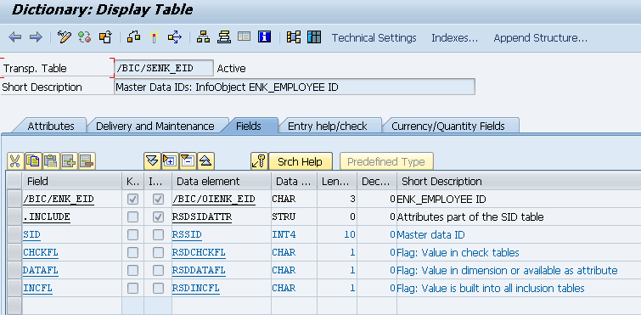Collapse all includes icon
The height and width of the screenshot is (315, 641).
point(152,161)
